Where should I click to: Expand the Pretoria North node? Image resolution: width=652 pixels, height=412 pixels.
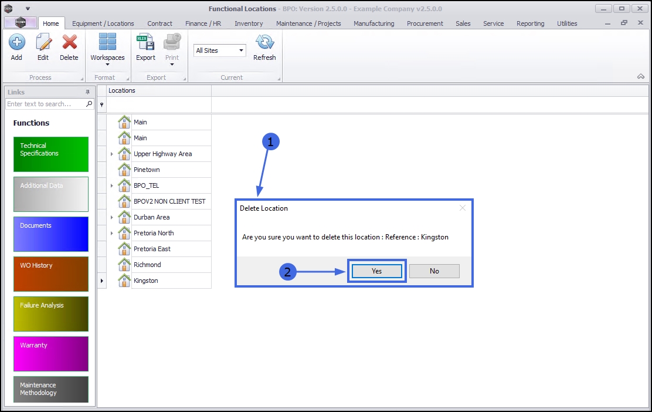111,233
